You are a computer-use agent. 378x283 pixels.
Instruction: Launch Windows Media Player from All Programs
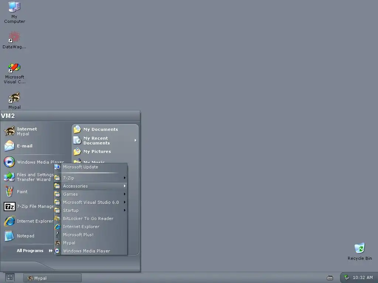pyautogui.click(x=90, y=251)
